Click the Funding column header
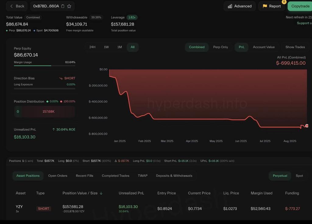This screenshot has width=312, height=224. (292, 193)
